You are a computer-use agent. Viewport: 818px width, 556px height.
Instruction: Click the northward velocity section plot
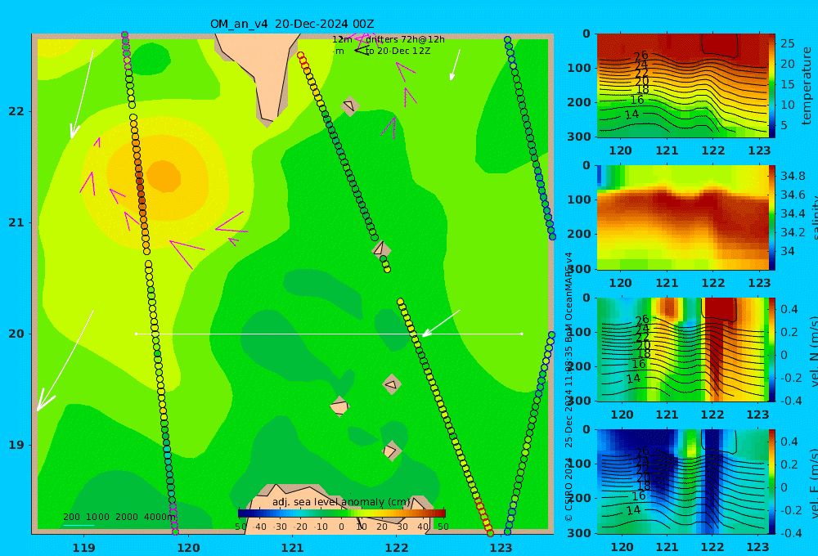(682, 349)
